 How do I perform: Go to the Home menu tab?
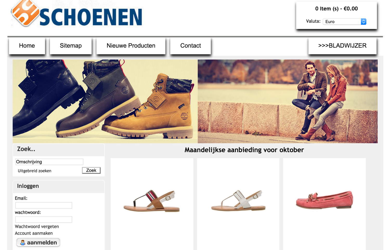[x=27, y=46]
